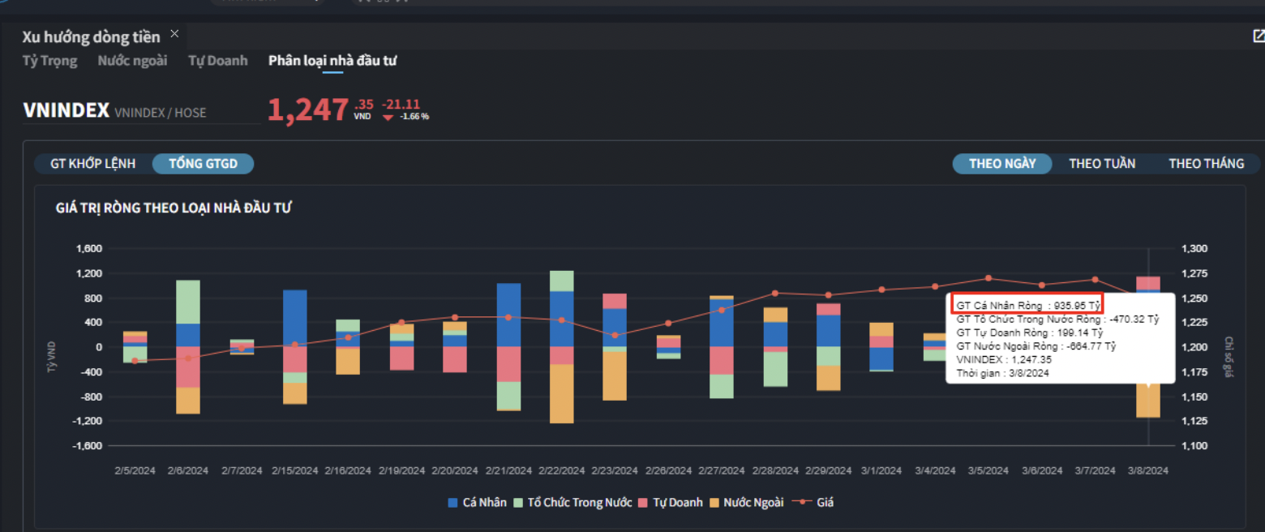
Task: Open the Tỷ Trọng tab
Action: pyautogui.click(x=49, y=61)
